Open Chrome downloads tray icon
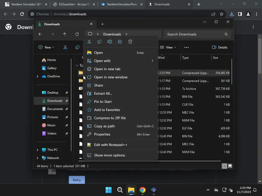Image resolution: width=262 pixels, height=196 pixels. (x=232, y=14)
